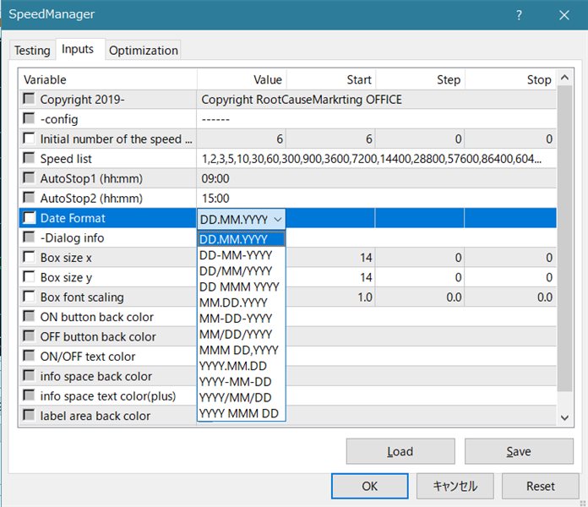Toggle checkbox for -config row
588x507 pixels.
point(29,118)
